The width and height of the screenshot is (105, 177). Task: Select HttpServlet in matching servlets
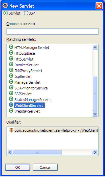pyautogui.click(x=24, y=59)
